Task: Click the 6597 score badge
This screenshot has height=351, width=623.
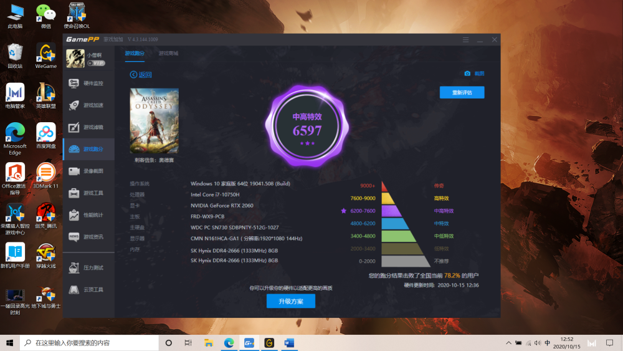Action: 307,126
